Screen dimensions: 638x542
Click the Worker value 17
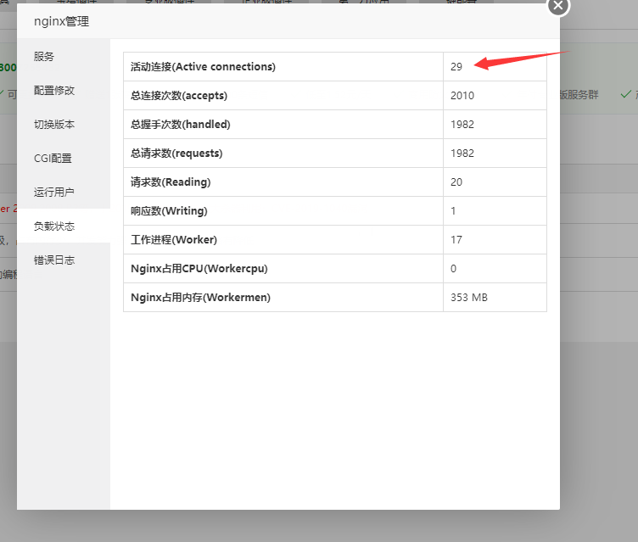click(456, 240)
